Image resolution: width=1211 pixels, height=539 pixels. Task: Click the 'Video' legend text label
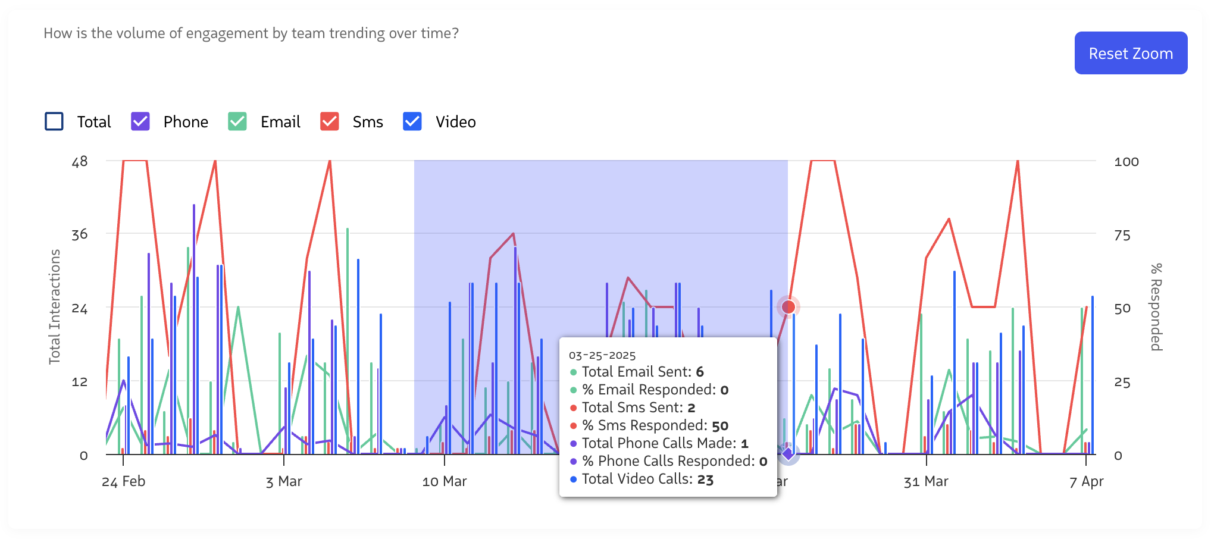click(455, 122)
